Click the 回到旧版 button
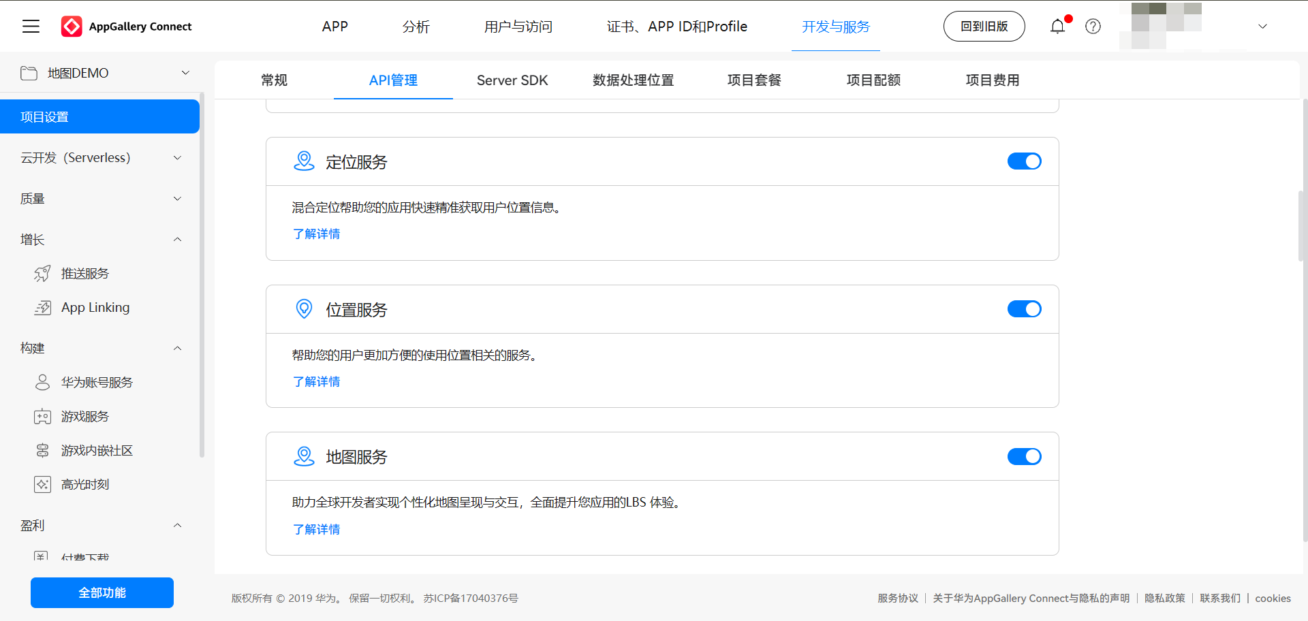Image resolution: width=1308 pixels, height=621 pixels. [x=984, y=27]
